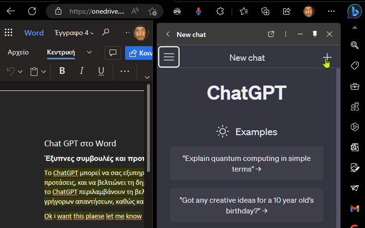The height and width of the screenshot is (228, 365).
Task: Toggle Italic formatting
Action: [81, 70]
